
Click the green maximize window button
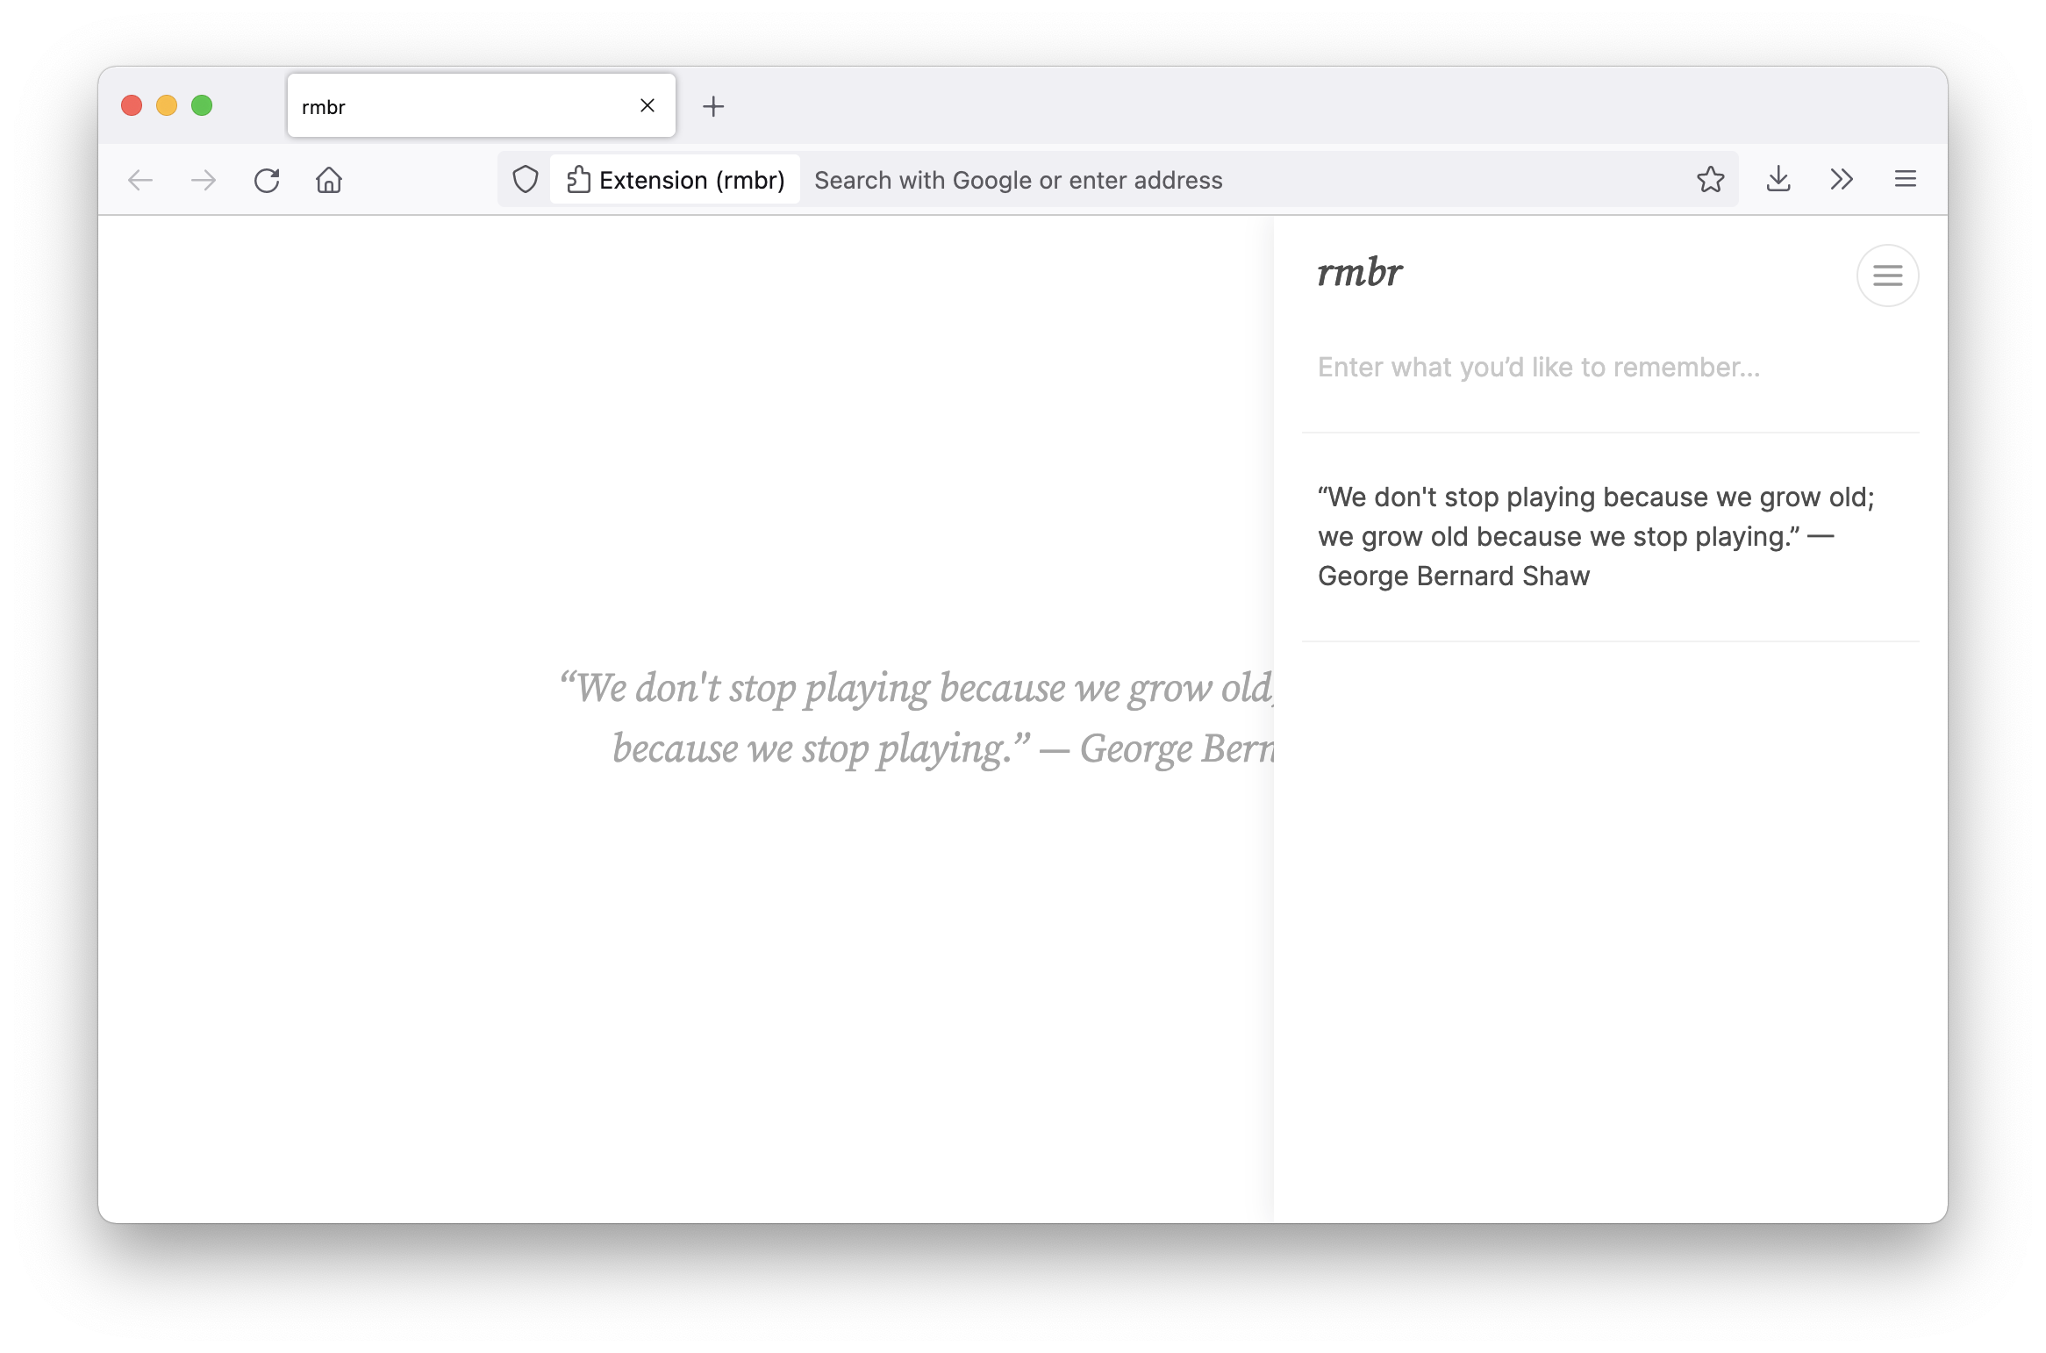pyautogui.click(x=202, y=105)
